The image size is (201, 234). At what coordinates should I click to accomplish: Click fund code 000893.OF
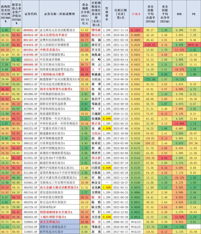pos(31,74)
